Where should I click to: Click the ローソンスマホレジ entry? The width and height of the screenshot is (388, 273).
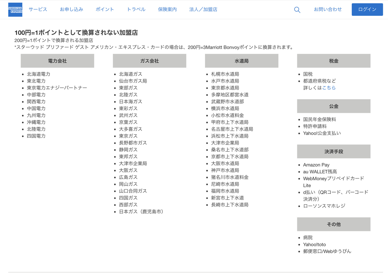(324, 206)
